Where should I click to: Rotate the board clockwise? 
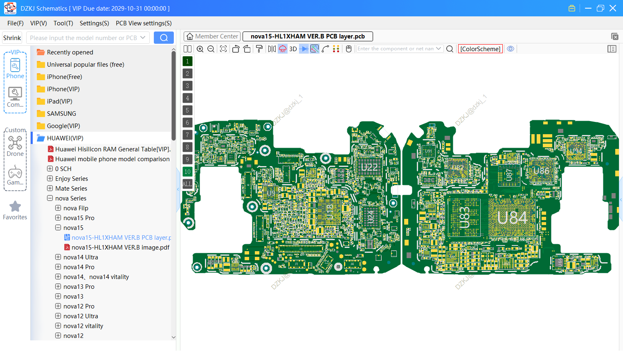[x=247, y=49]
